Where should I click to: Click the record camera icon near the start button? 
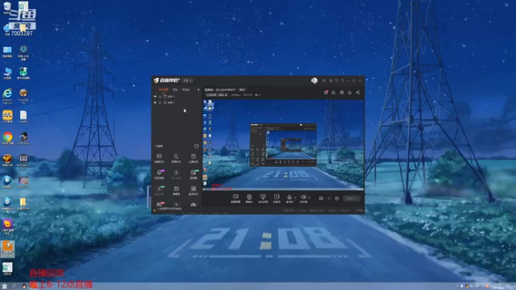(321, 198)
